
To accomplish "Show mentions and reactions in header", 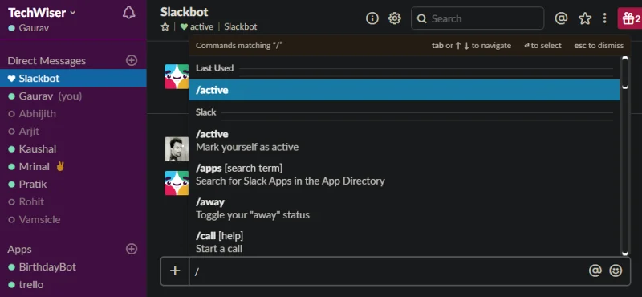I will pos(561,18).
